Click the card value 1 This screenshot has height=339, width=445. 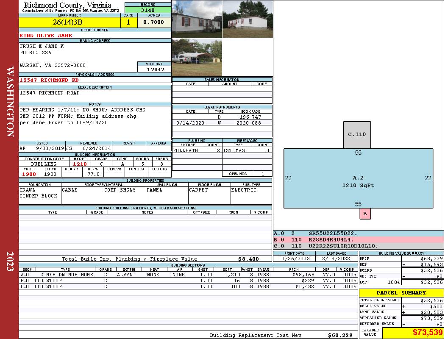pyautogui.click(x=128, y=22)
